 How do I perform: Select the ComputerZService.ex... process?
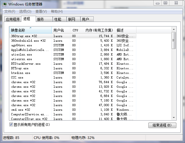(73, 114)
